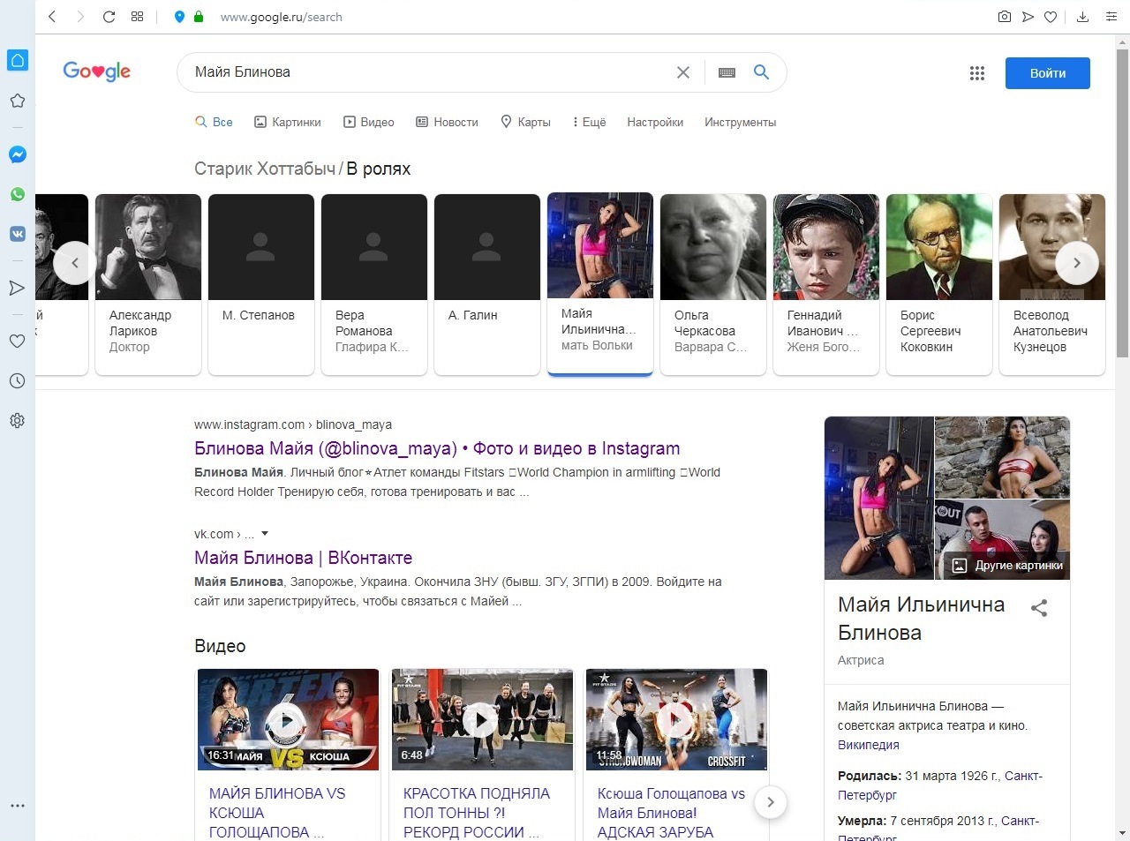
Task: Play the МАЙЯ vs КСЮША video
Action: point(288,720)
